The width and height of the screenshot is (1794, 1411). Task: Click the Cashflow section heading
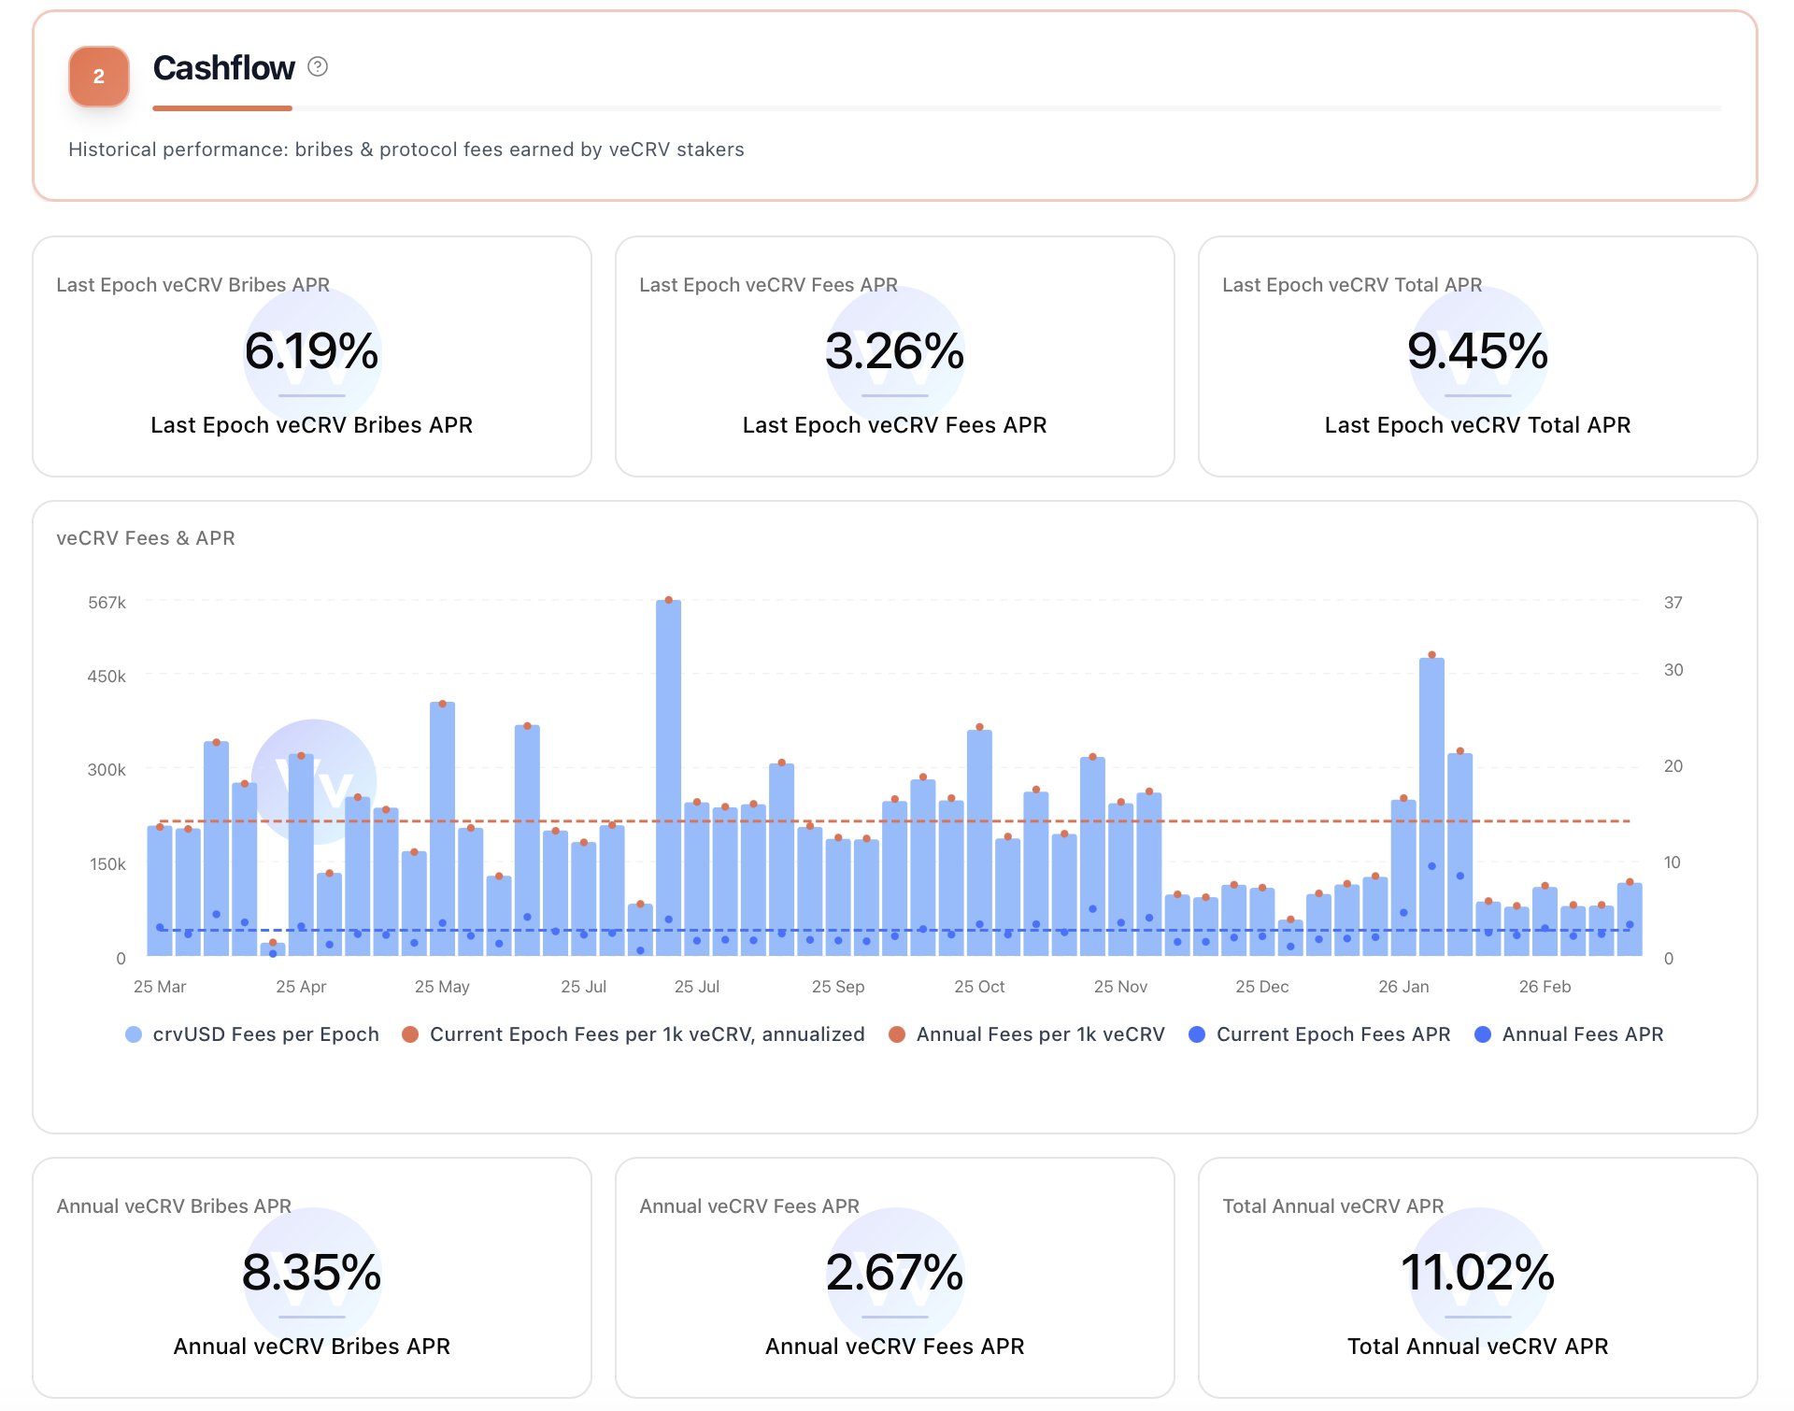tap(223, 68)
